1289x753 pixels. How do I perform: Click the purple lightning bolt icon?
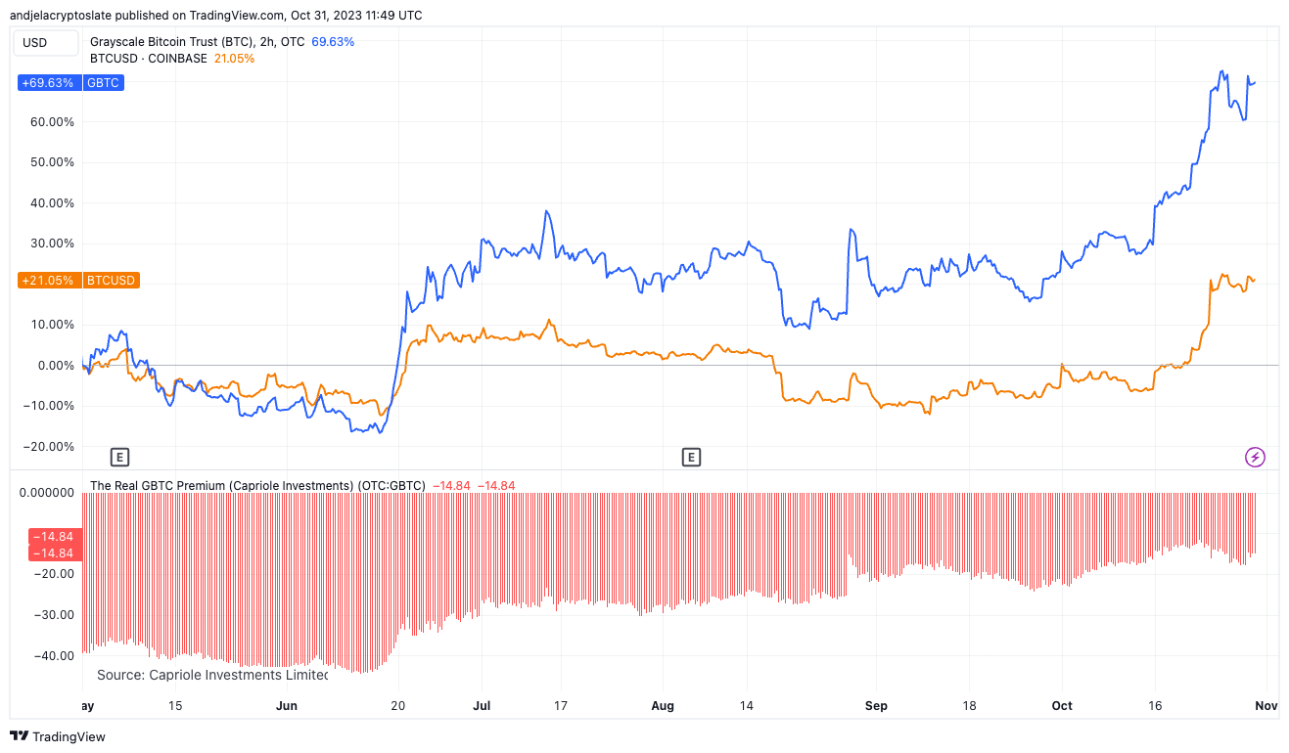tap(1255, 457)
